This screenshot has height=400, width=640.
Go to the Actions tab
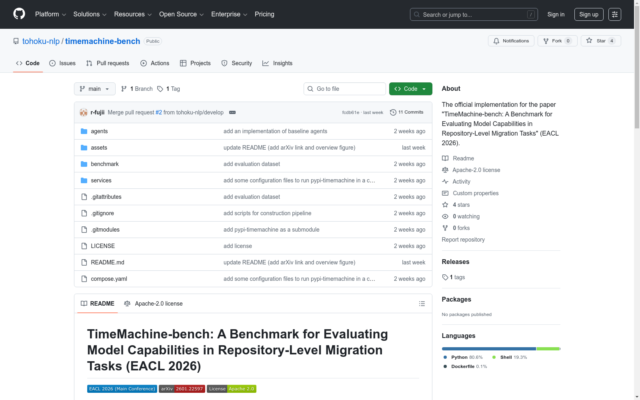click(155, 63)
